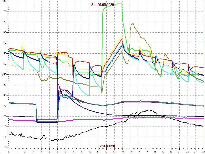Select the 35 value on the temperature axis
The image size is (205, 154).
pos(4,95)
